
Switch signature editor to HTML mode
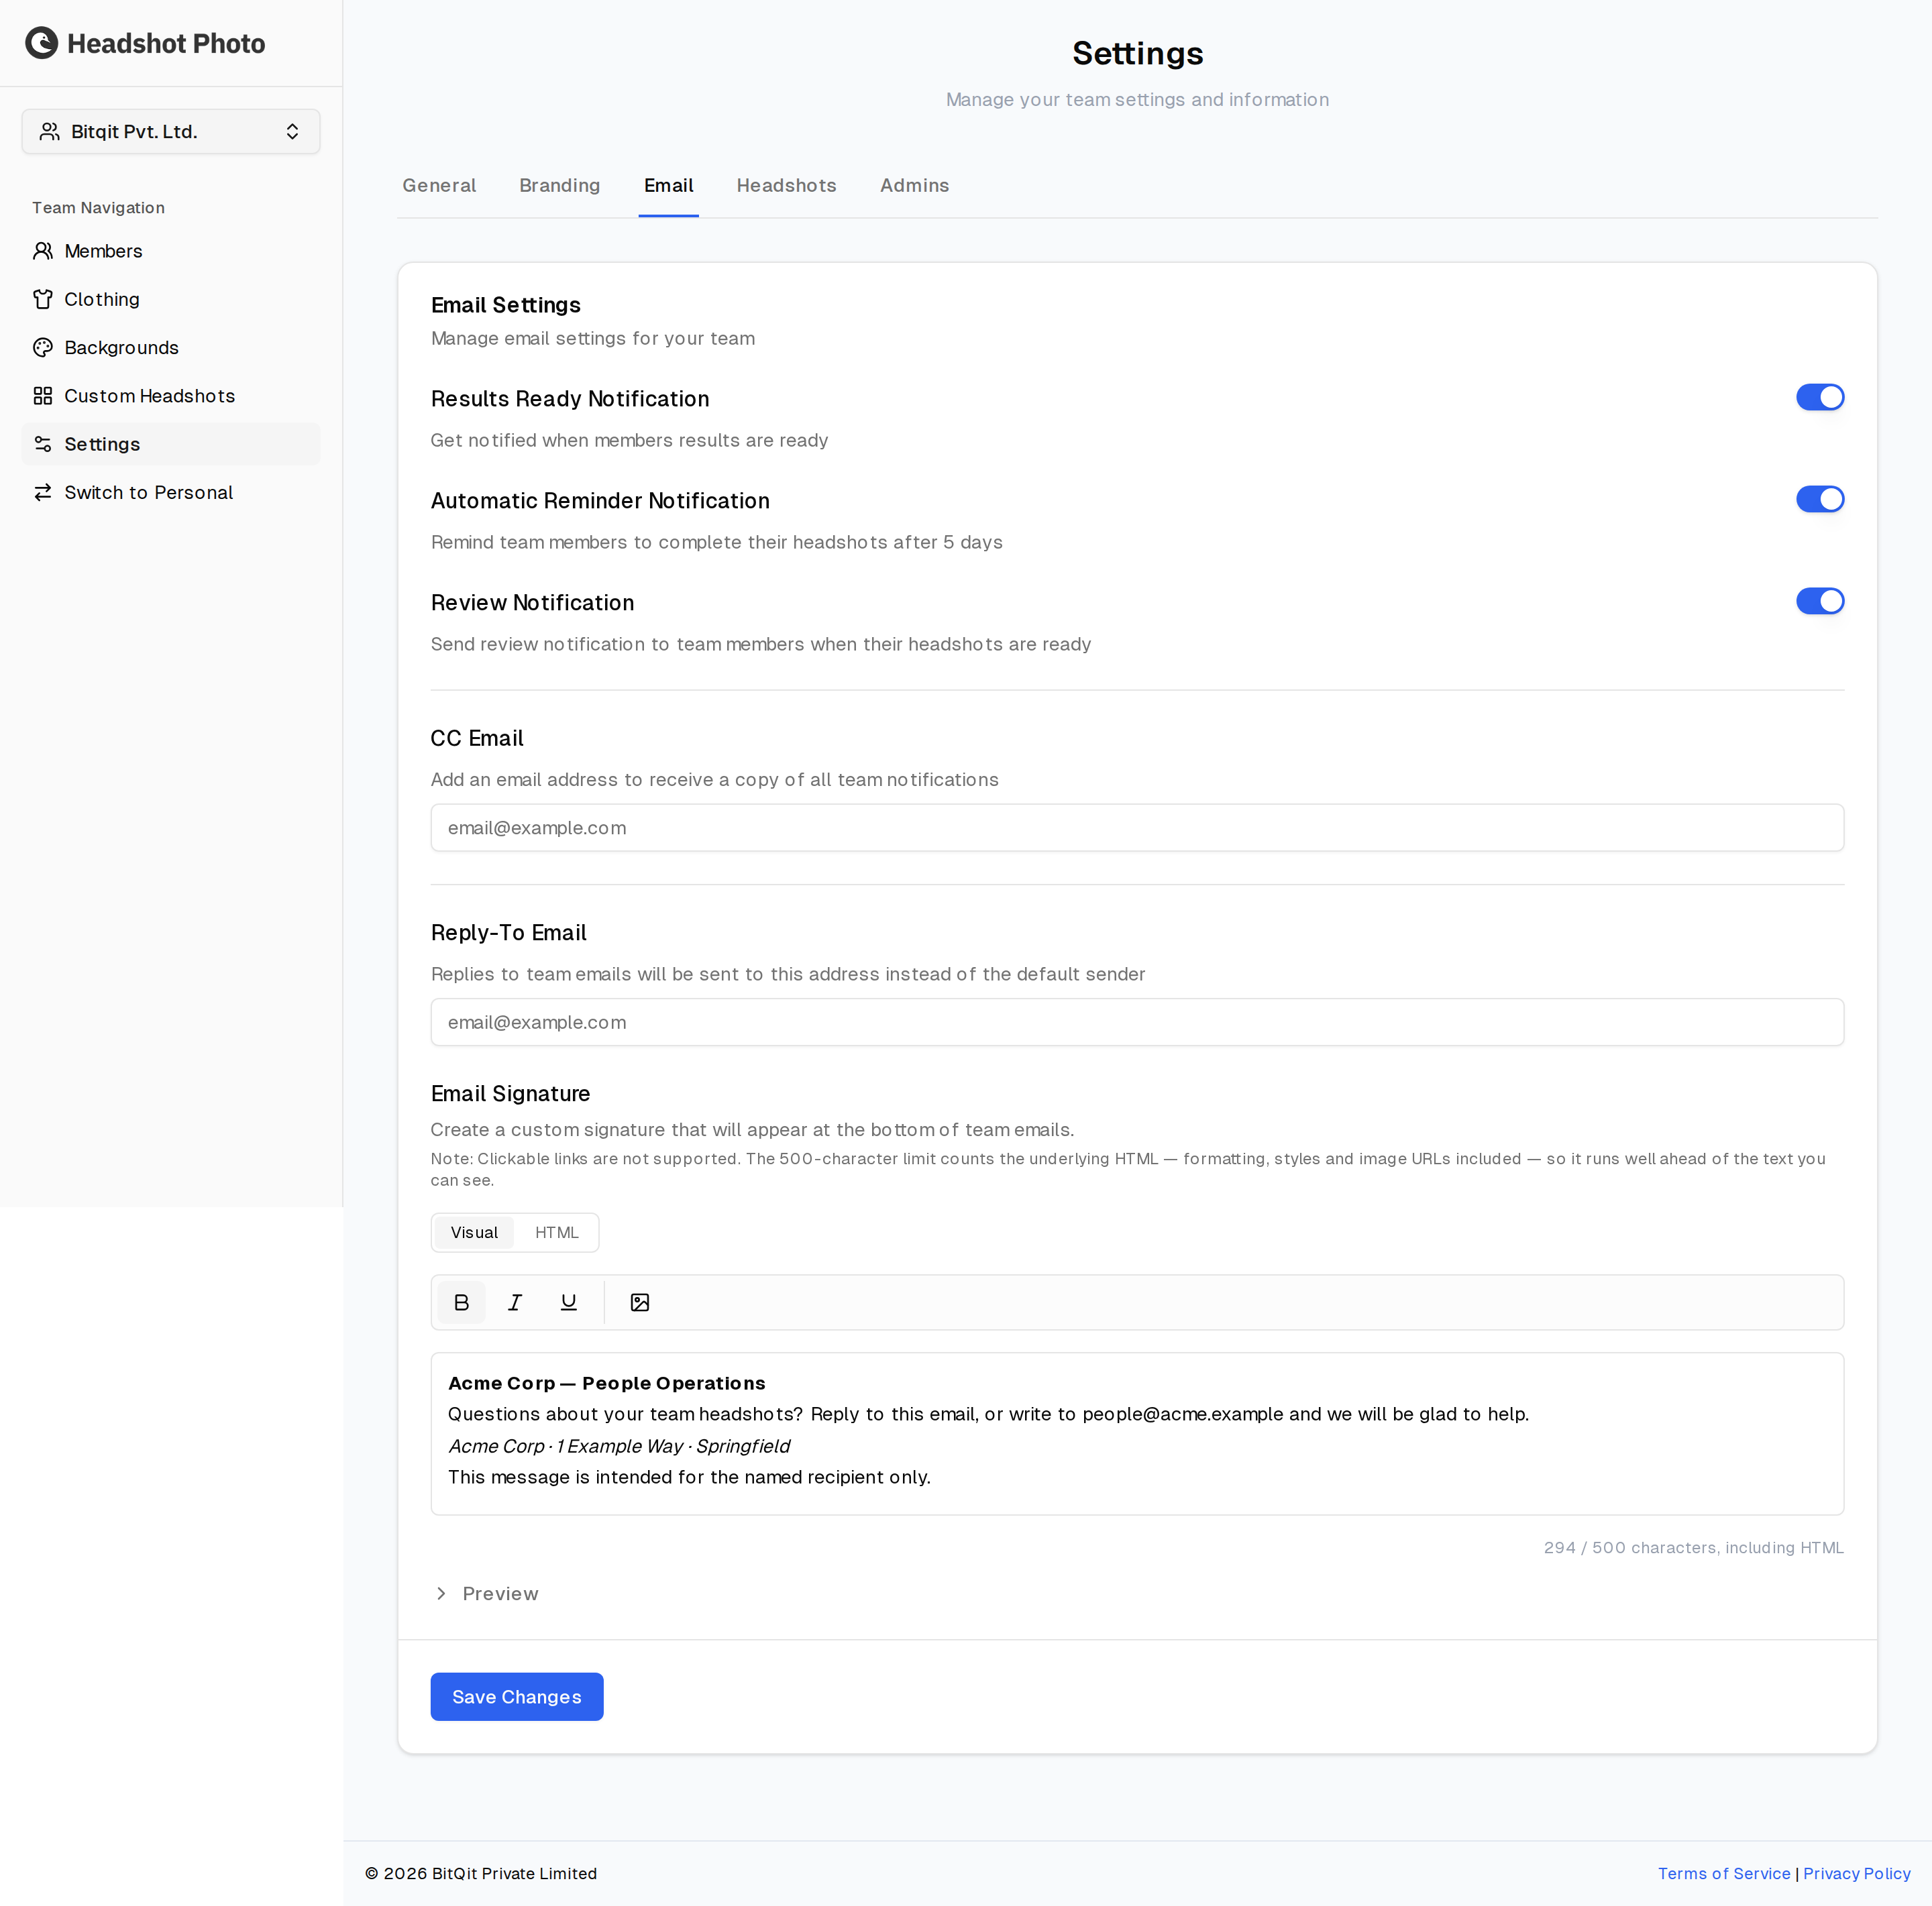[x=557, y=1233]
